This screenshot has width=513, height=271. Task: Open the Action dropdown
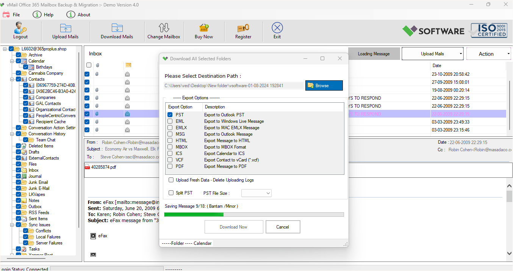[x=489, y=54]
